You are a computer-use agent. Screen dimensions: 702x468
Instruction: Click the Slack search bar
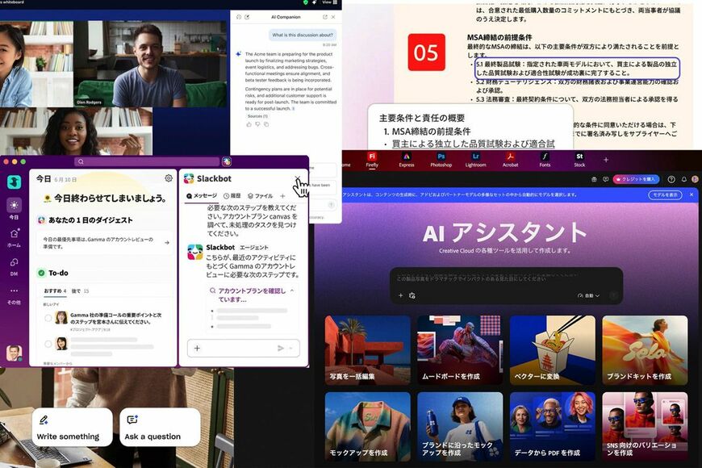click(147, 161)
